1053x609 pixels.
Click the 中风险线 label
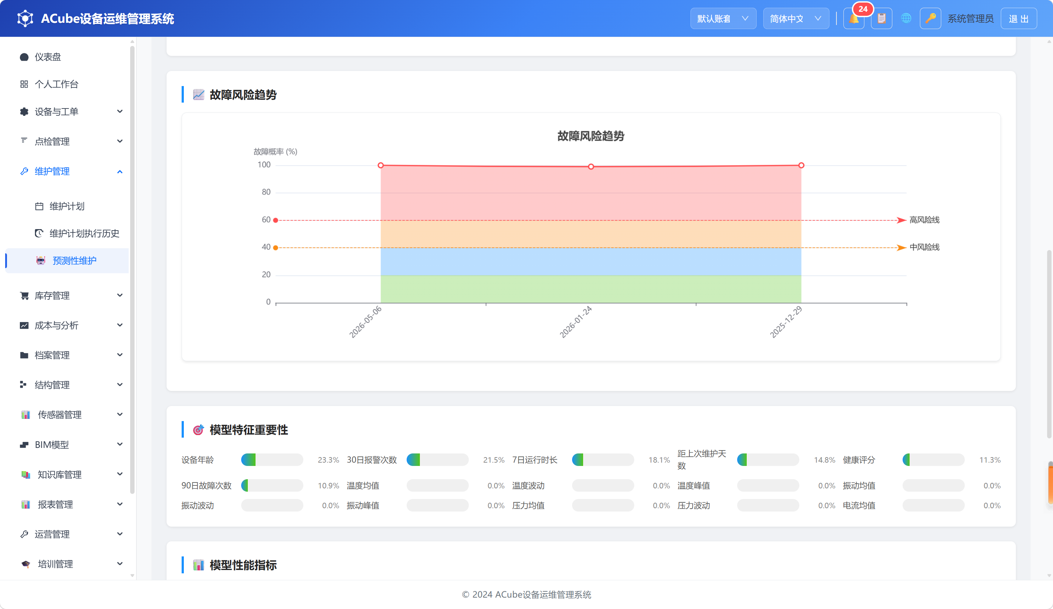(x=924, y=247)
